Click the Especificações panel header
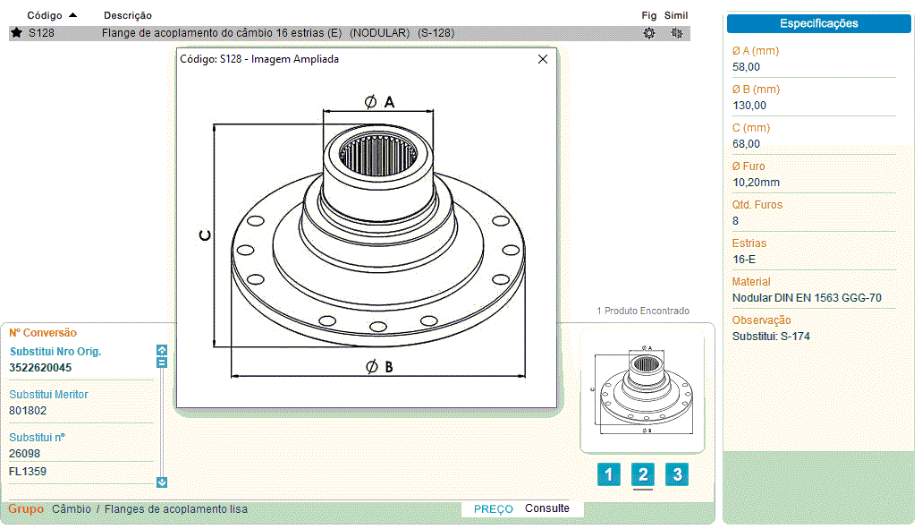The height and width of the screenshot is (529, 922). (818, 24)
